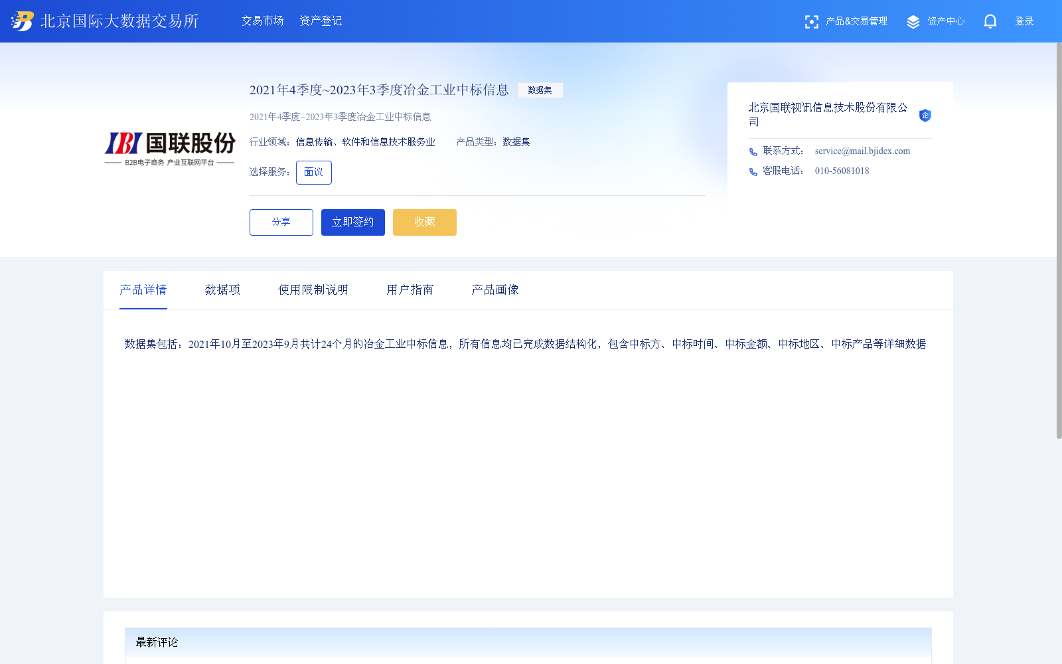The width and height of the screenshot is (1062, 664).
Task: Open the 资产登记 menu
Action: (321, 21)
